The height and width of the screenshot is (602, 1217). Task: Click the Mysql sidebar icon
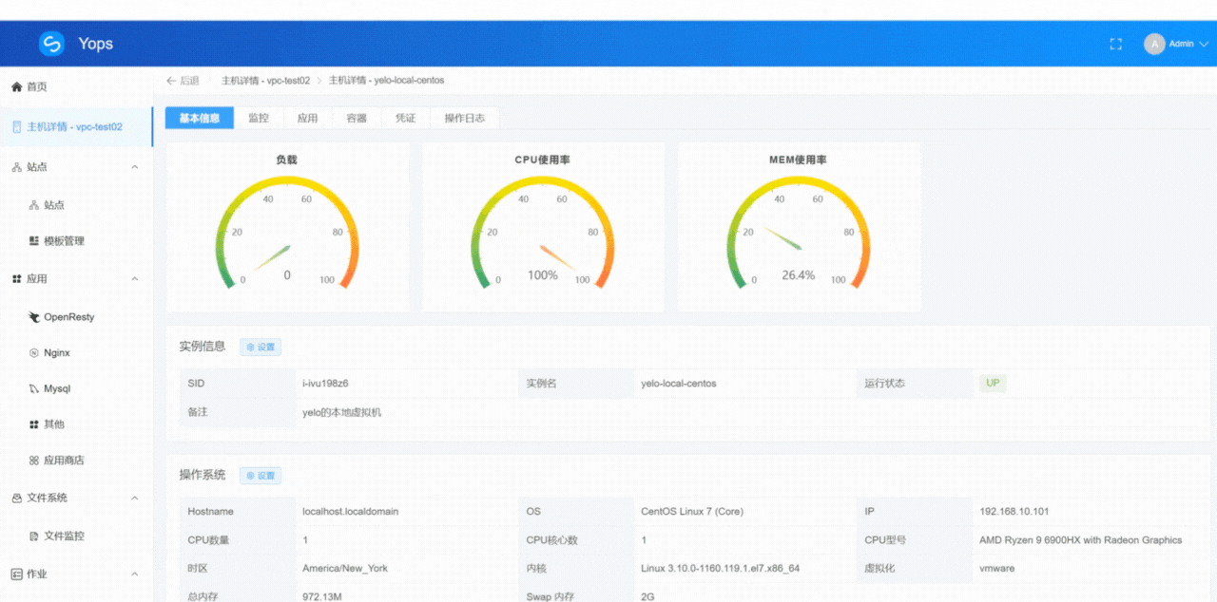pos(34,389)
